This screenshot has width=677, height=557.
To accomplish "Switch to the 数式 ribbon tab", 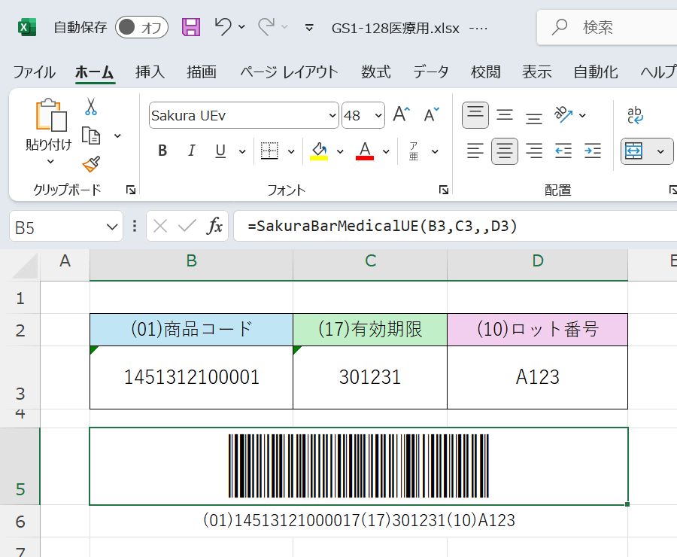I will click(375, 72).
